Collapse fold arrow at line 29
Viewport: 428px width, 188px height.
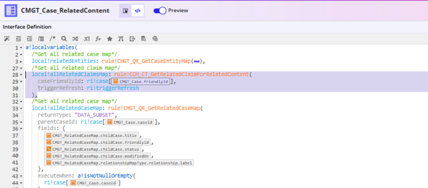coord(21,82)
